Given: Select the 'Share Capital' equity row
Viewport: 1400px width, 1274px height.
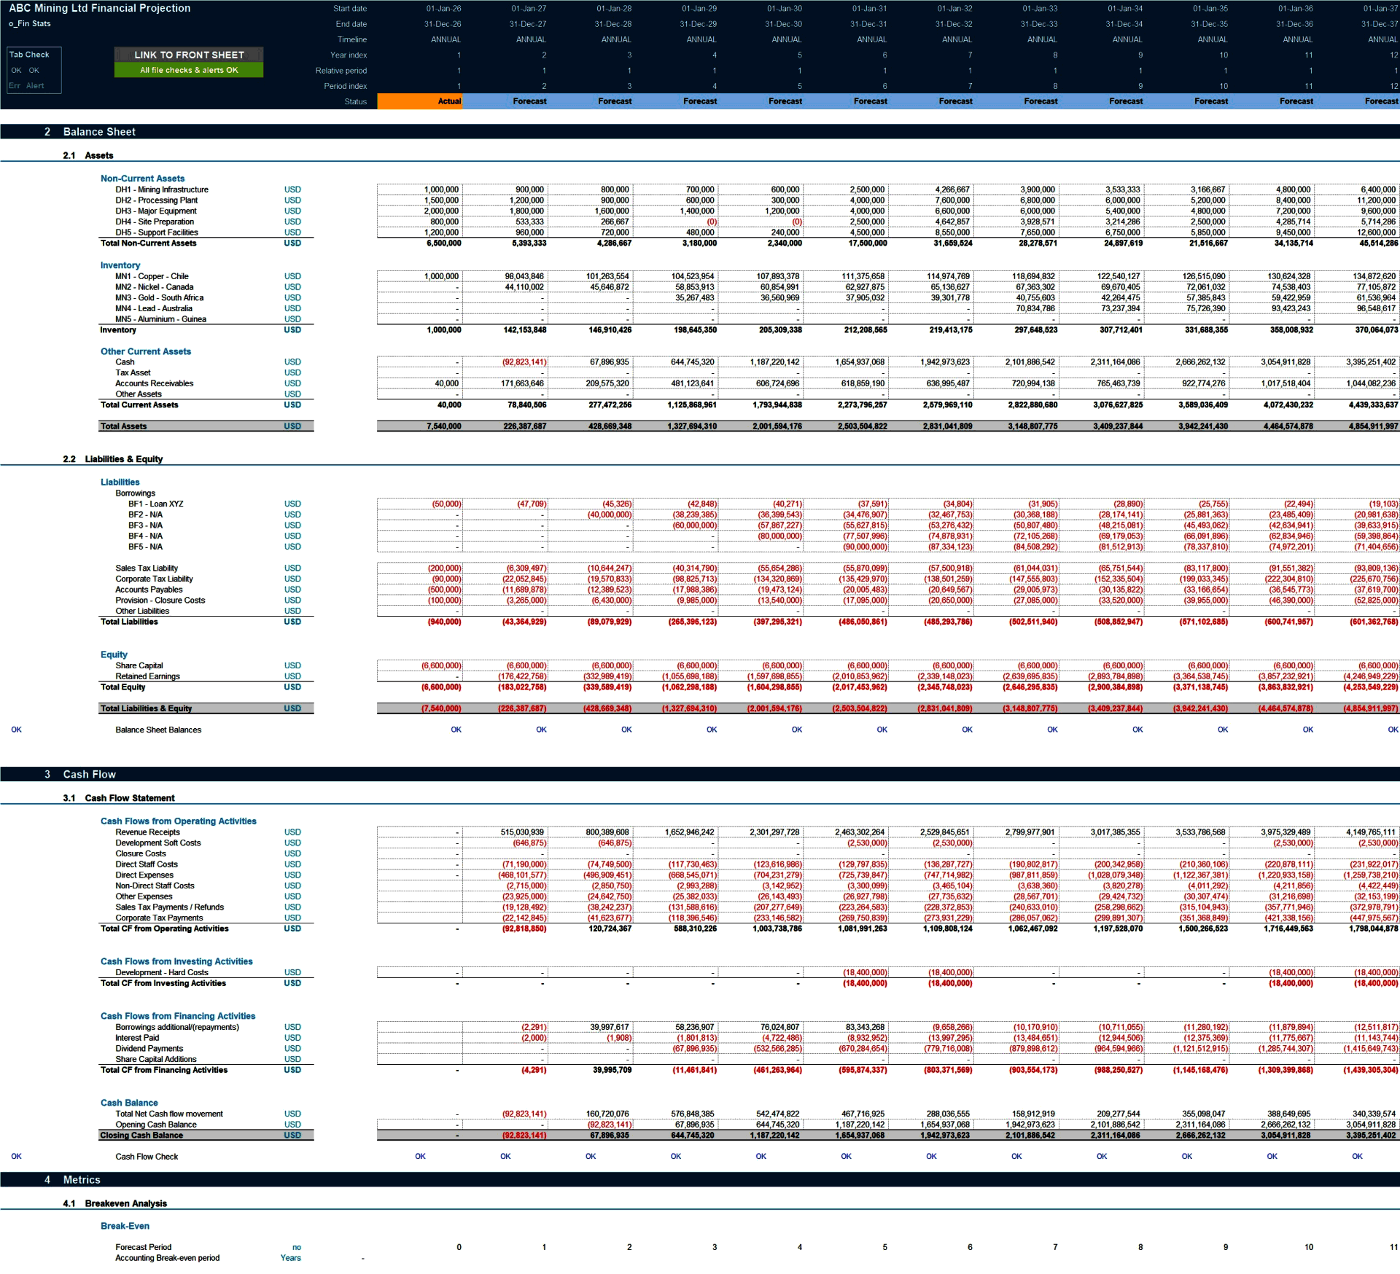Looking at the screenshot, I should pyautogui.click(x=140, y=665).
